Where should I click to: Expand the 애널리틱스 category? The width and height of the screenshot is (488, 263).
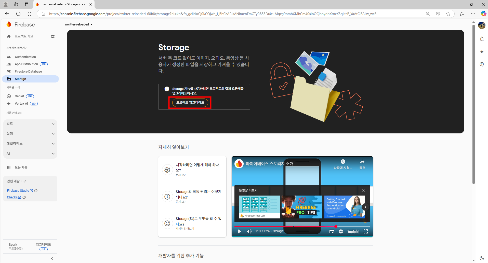click(30, 144)
